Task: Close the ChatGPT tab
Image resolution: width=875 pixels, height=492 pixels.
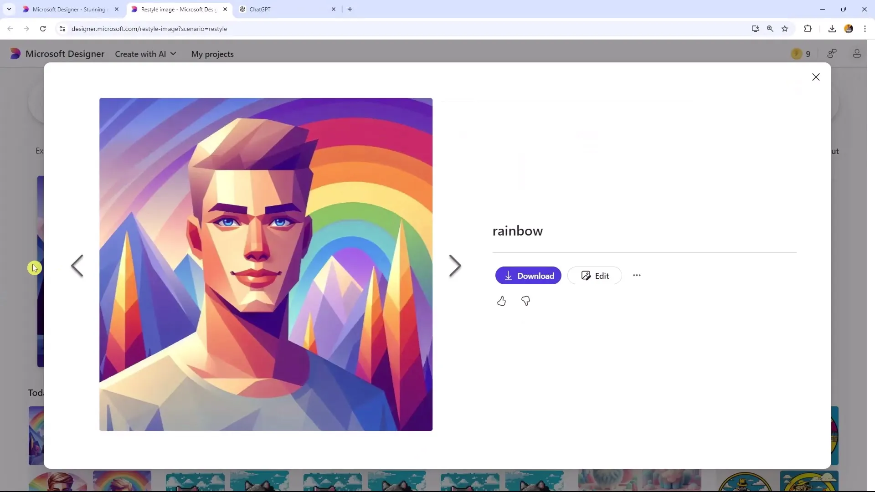Action: [x=334, y=9]
